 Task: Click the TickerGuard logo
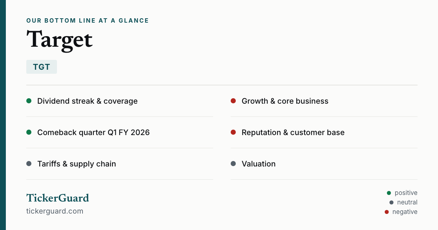point(58,198)
